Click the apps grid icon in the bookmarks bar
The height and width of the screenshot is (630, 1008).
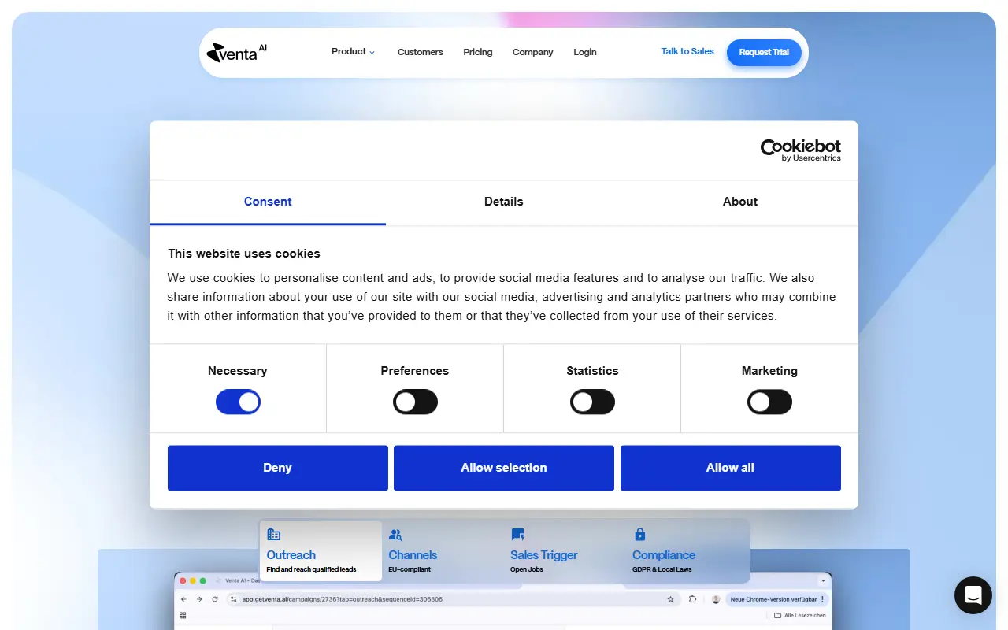(x=183, y=615)
